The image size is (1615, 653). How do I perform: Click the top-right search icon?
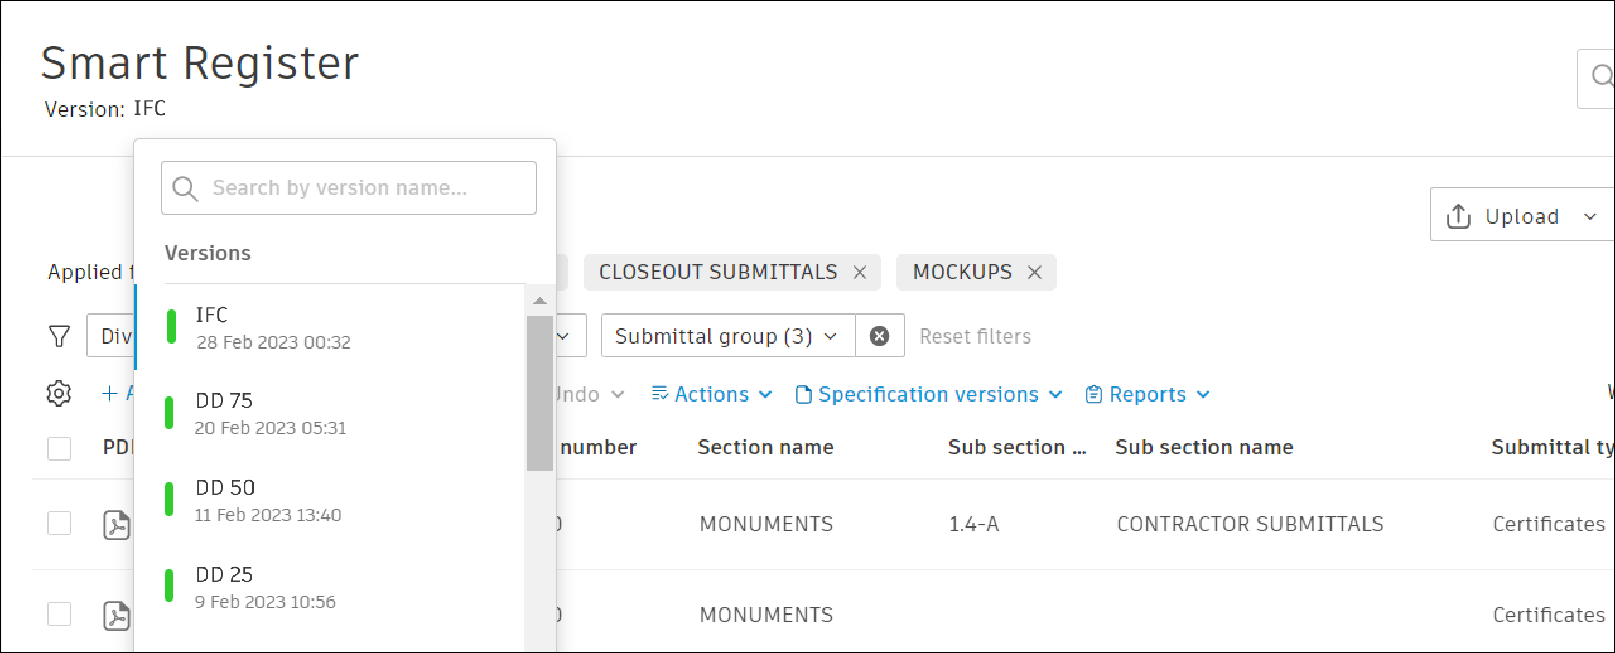pyautogui.click(x=1601, y=77)
